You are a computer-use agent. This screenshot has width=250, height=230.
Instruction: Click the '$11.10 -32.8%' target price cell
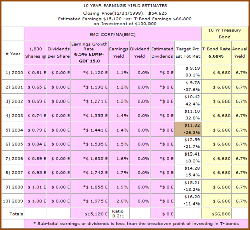[x=188, y=115]
